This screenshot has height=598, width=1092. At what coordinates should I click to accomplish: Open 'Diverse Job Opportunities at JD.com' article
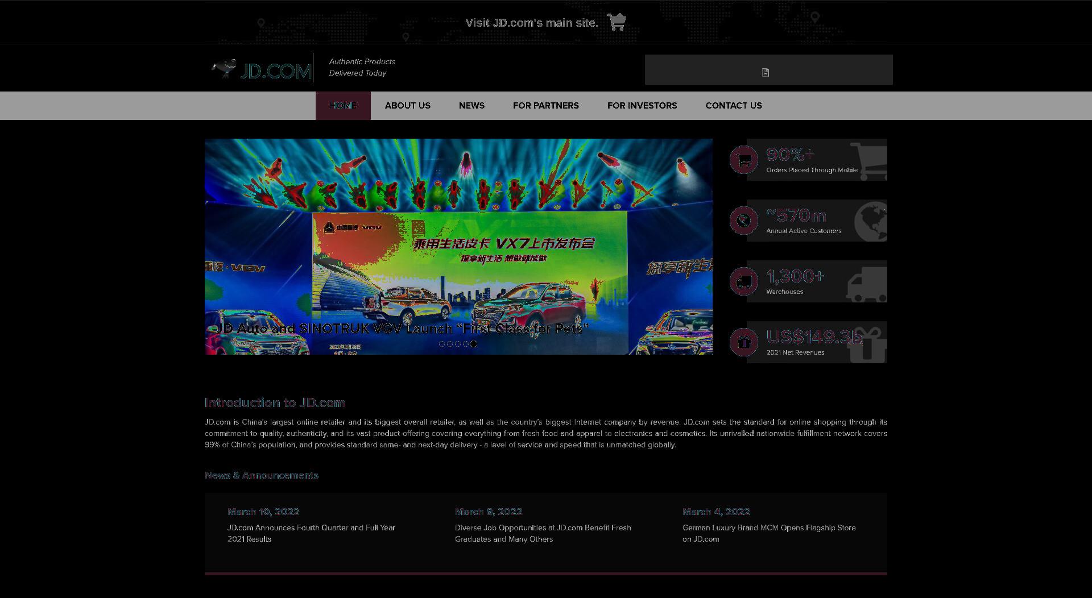click(543, 533)
